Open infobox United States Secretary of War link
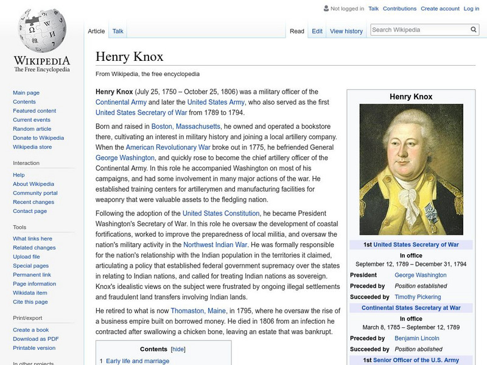 (x=416, y=245)
